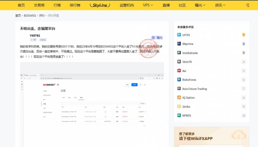The image size is (258, 147).
Task: Click the 请下载WikiFXAPP banner
Action: pyautogui.click(x=196, y=139)
